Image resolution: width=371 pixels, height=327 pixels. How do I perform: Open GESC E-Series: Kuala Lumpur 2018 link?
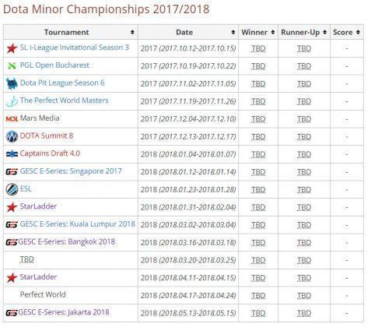pyautogui.click(x=78, y=224)
